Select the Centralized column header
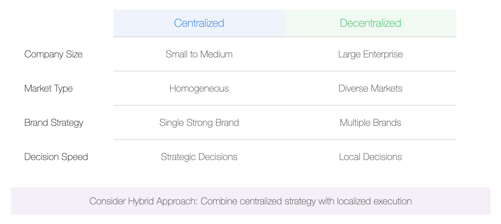The width and height of the screenshot is (501, 224). click(x=199, y=23)
